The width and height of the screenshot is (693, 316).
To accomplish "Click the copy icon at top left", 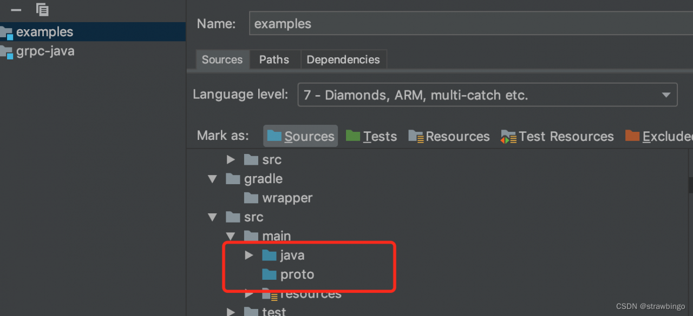I will 42,9.
